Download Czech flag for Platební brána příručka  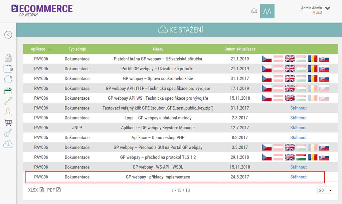tap(267, 59)
